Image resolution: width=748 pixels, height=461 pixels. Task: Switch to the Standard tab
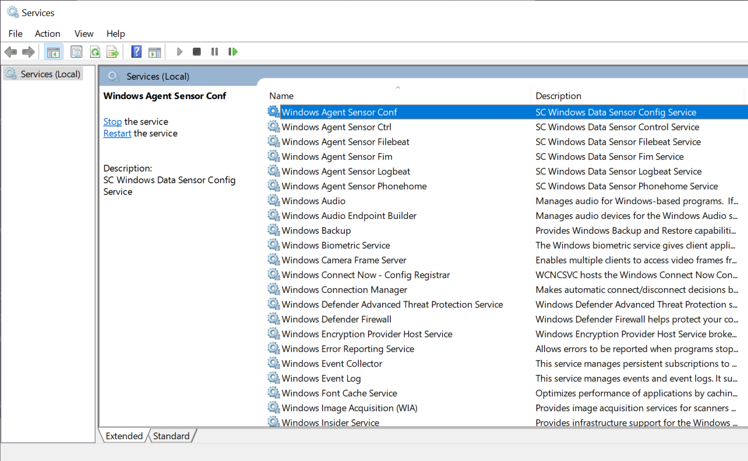(171, 436)
